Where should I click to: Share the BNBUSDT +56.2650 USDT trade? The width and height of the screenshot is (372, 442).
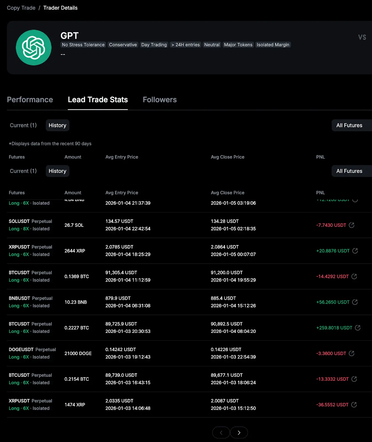[x=355, y=302]
